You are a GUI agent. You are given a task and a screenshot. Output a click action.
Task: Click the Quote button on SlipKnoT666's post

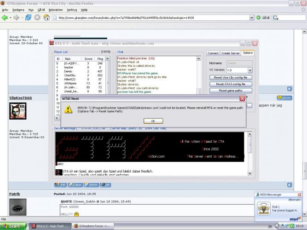tap(284, 98)
